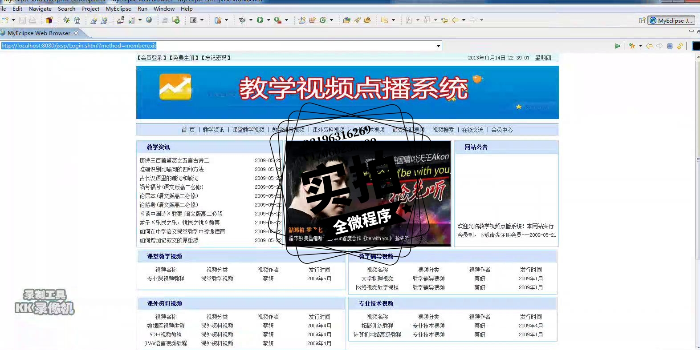This screenshot has height=350, width=700.
Task: Expand the URL history dropdown
Action: 438,46
